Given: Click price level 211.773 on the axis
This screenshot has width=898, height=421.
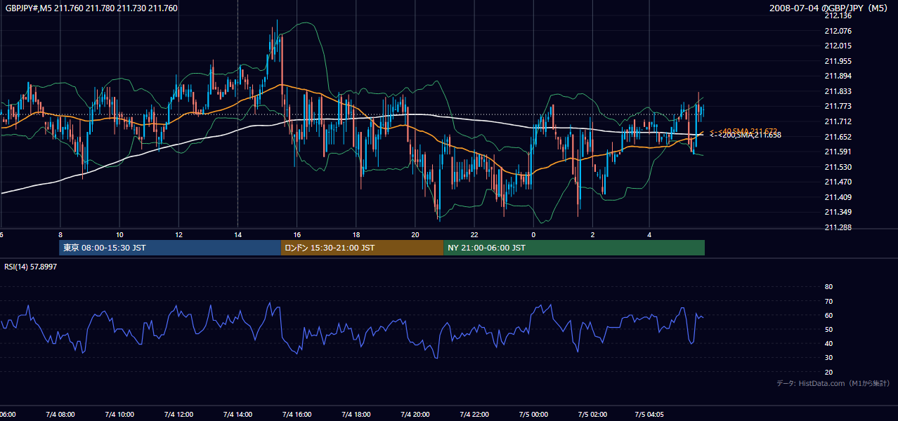Looking at the screenshot, I should 838,107.
